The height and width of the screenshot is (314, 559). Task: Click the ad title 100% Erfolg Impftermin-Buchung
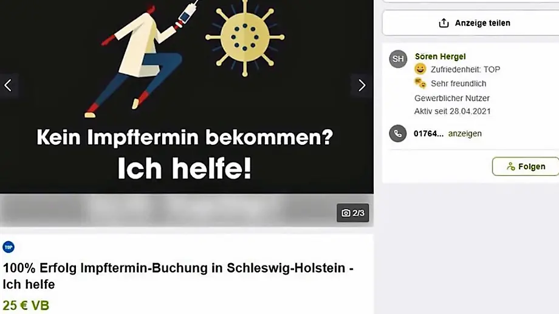(178, 276)
